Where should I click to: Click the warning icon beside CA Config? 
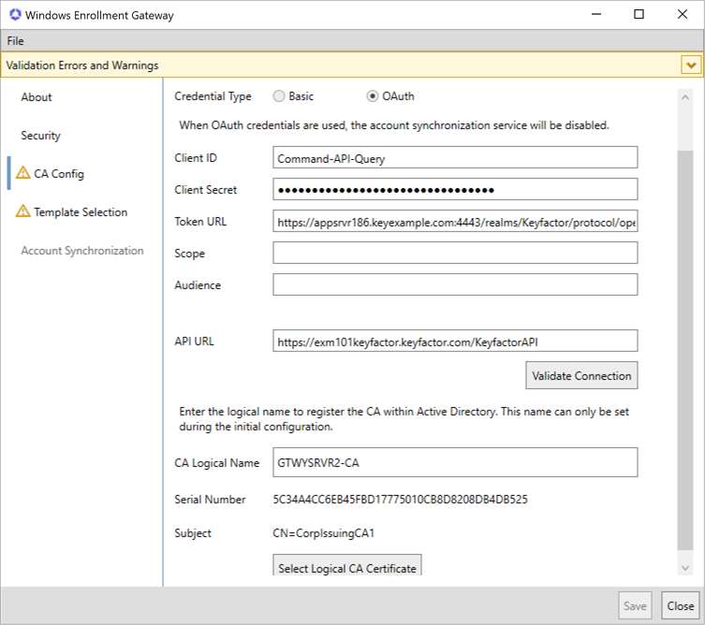23,173
